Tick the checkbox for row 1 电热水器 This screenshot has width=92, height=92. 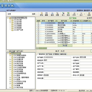coord(38,23)
